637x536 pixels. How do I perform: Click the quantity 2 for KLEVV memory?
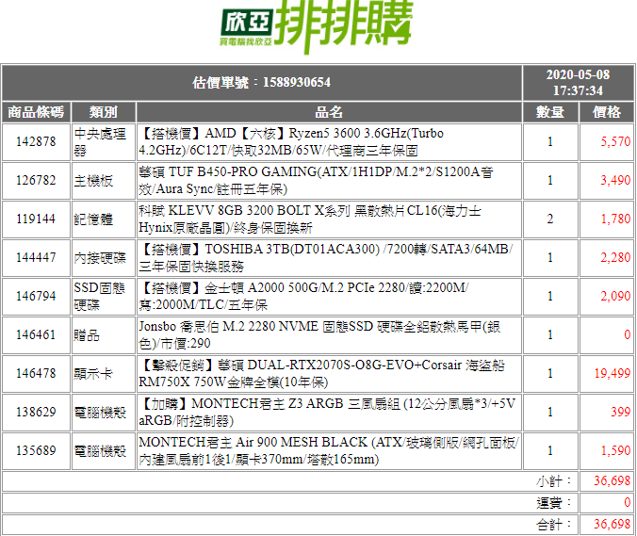coord(550,219)
